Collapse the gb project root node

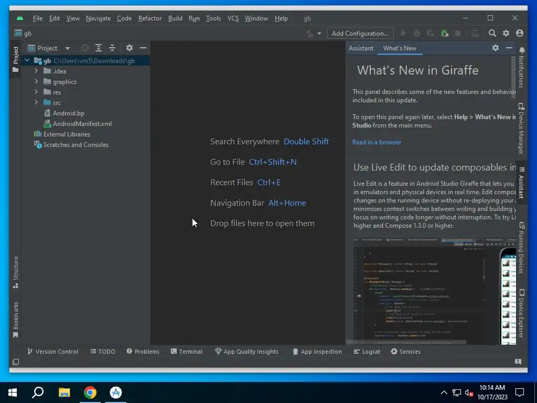(x=27, y=61)
